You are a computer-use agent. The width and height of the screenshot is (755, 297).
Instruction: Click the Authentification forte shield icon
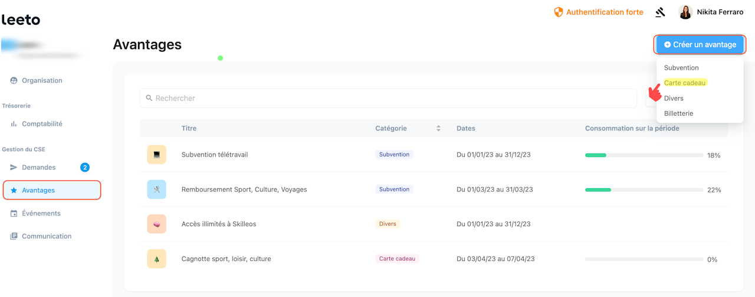[559, 12]
